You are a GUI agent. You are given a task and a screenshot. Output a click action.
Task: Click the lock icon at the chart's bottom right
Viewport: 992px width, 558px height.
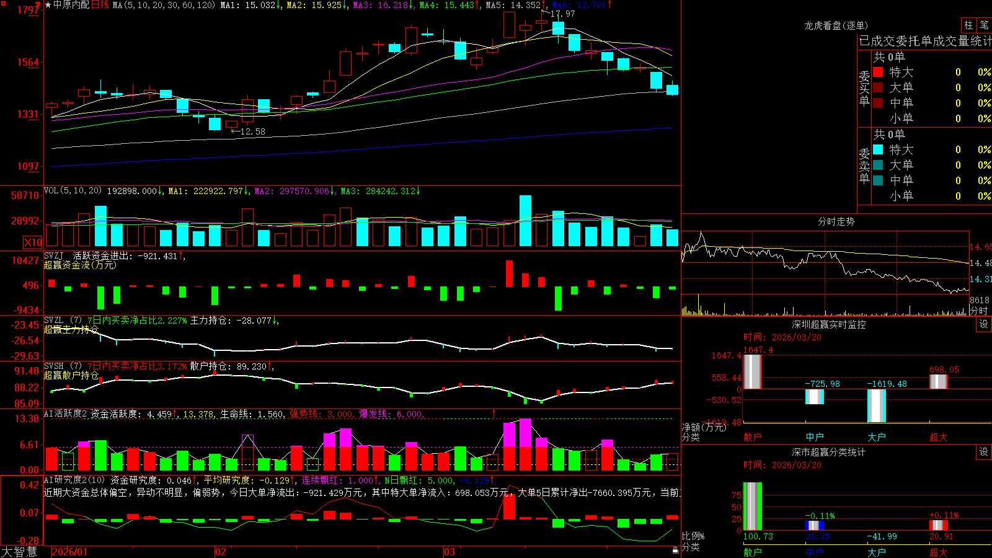[676, 551]
